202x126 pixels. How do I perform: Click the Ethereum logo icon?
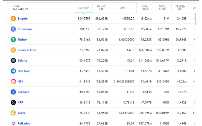[x=13, y=29]
